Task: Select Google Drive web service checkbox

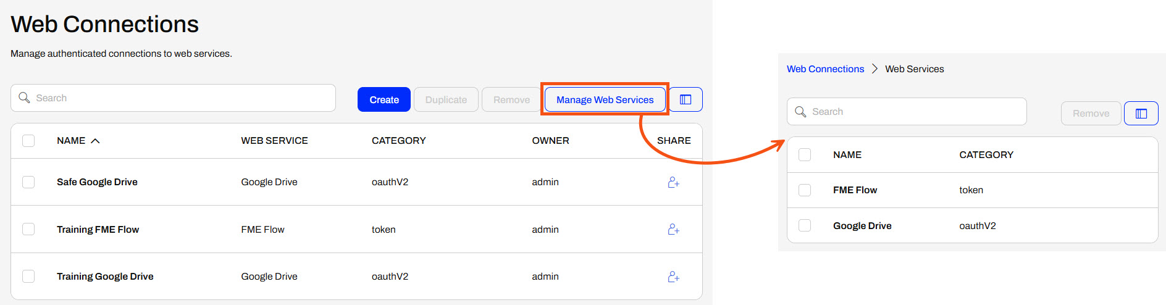Action: tap(805, 225)
